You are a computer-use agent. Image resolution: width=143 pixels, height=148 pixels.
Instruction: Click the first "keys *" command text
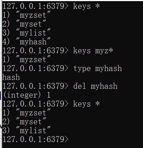pos(86,6)
